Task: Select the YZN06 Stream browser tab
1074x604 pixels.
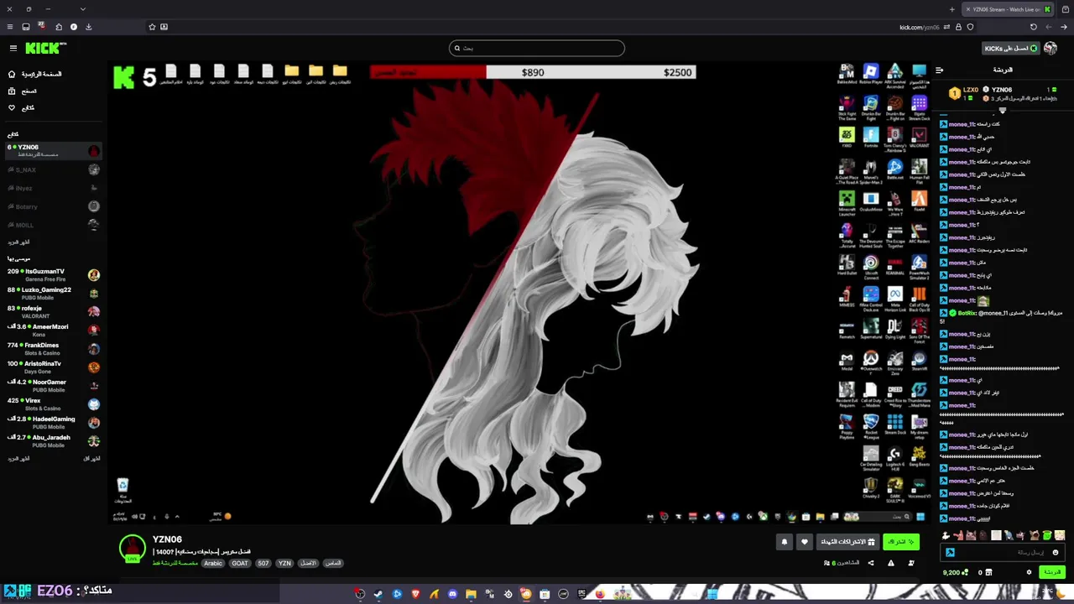Action: [1007, 9]
